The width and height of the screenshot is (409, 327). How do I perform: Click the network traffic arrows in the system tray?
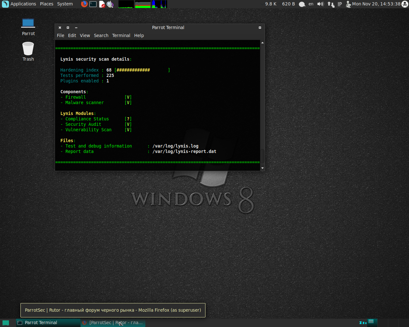pyautogui.click(x=331, y=4)
